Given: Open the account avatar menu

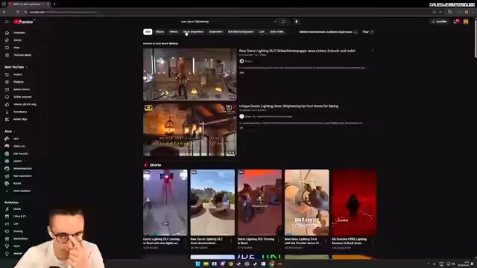Looking at the screenshot, I should 466,22.
